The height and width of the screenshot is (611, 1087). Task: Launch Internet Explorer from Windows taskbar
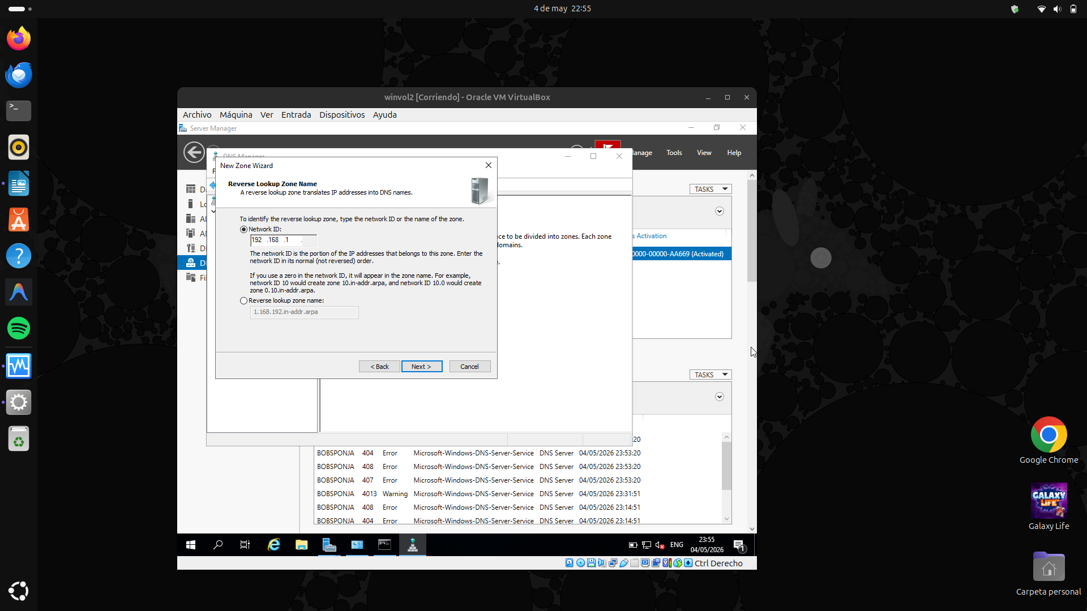click(274, 545)
